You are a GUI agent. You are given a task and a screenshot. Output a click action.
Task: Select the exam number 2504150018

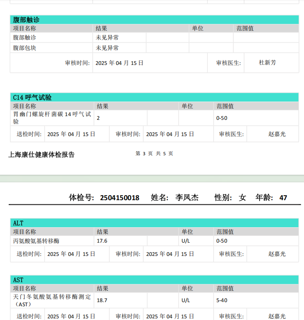pos(120,198)
